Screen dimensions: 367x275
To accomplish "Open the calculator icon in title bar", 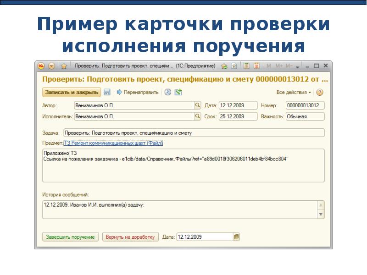I will [246, 66].
